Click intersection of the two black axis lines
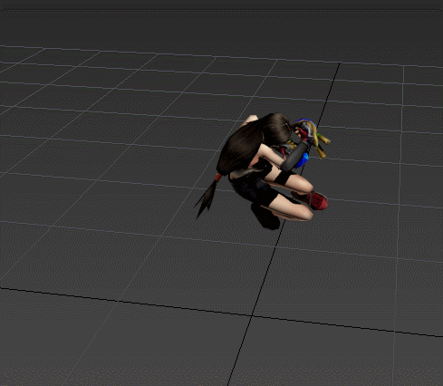Image resolution: width=443 pixels, height=386 pixels. tap(253, 315)
